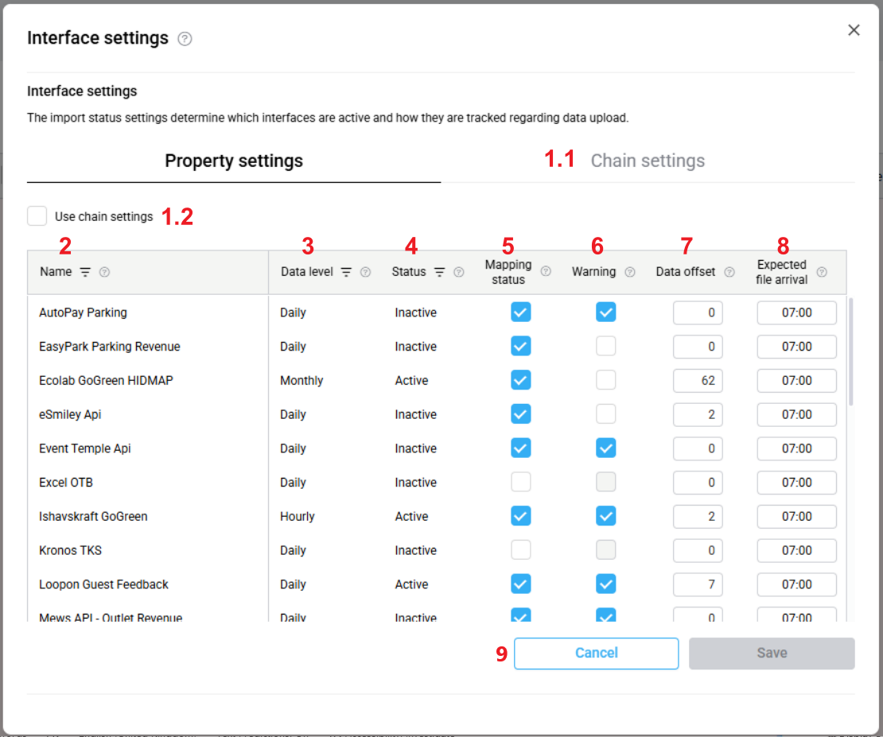Click Monthly data level for Ecolab

pyautogui.click(x=301, y=381)
